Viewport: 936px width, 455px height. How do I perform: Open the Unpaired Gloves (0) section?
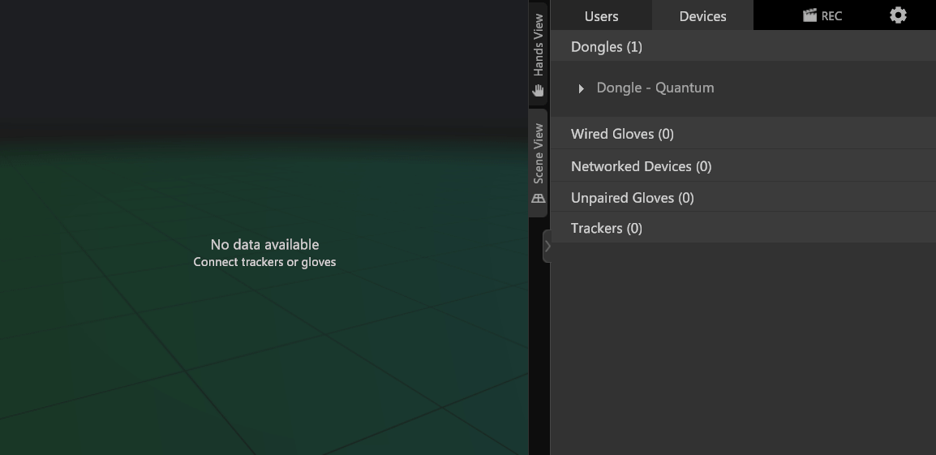click(x=632, y=198)
